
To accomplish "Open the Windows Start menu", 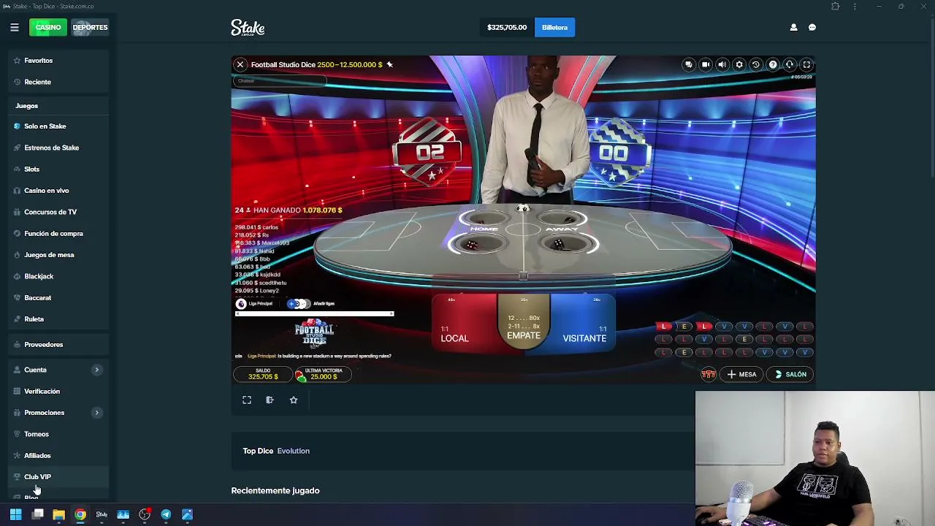I will coord(15,515).
